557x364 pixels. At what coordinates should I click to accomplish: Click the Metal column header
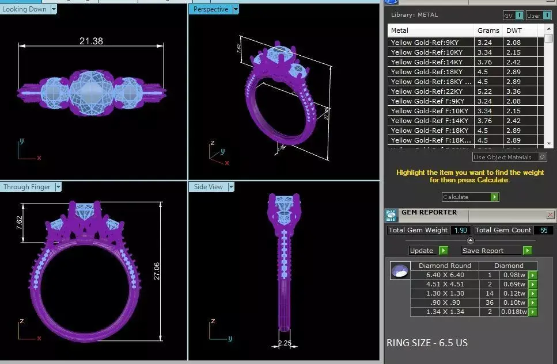pyautogui.click(x=430, y=30)
